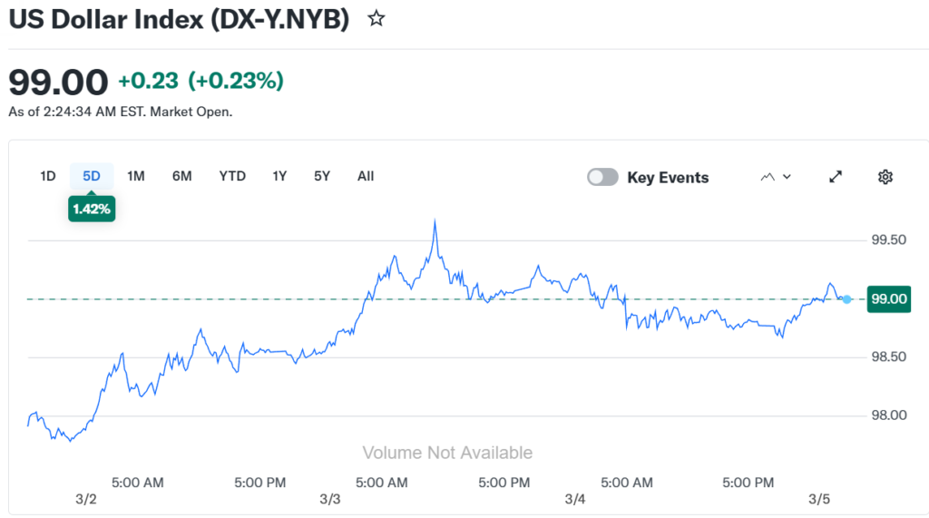Select the 1Y time range

(x=279, y=176)
